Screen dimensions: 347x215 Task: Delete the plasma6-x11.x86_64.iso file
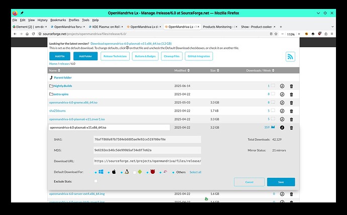tap(292, 128)
